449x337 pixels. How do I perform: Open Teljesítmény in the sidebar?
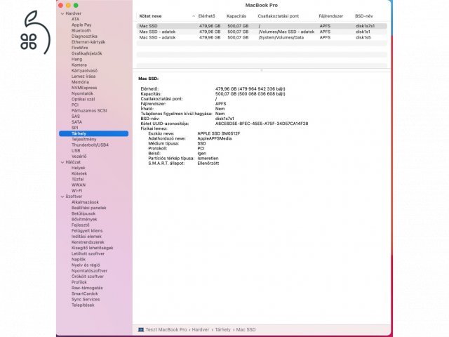[83, 139]
